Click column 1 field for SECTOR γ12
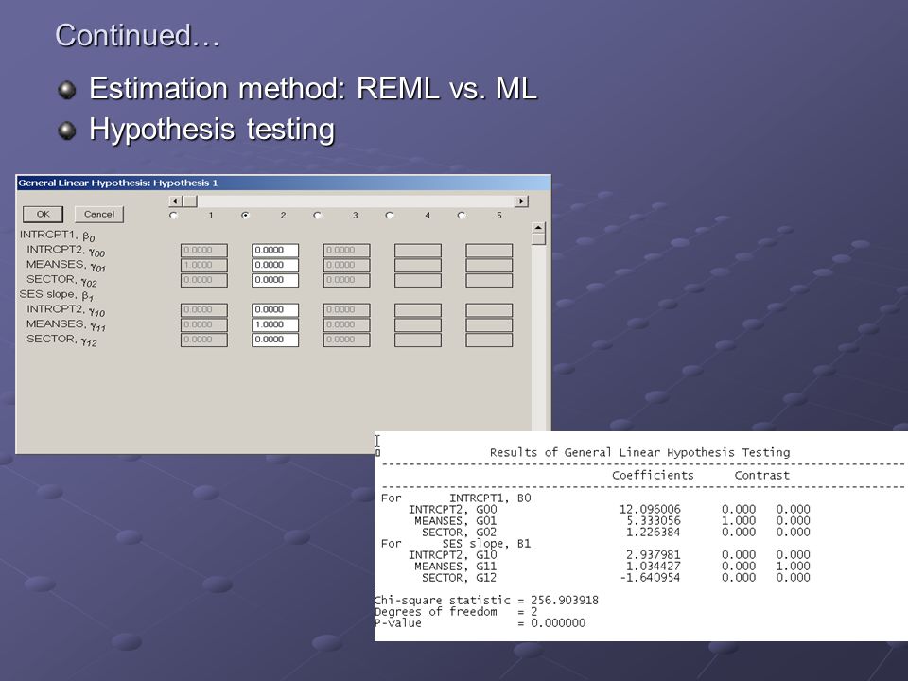The width and height of the screenshot is (908, 681). point(204,340)
